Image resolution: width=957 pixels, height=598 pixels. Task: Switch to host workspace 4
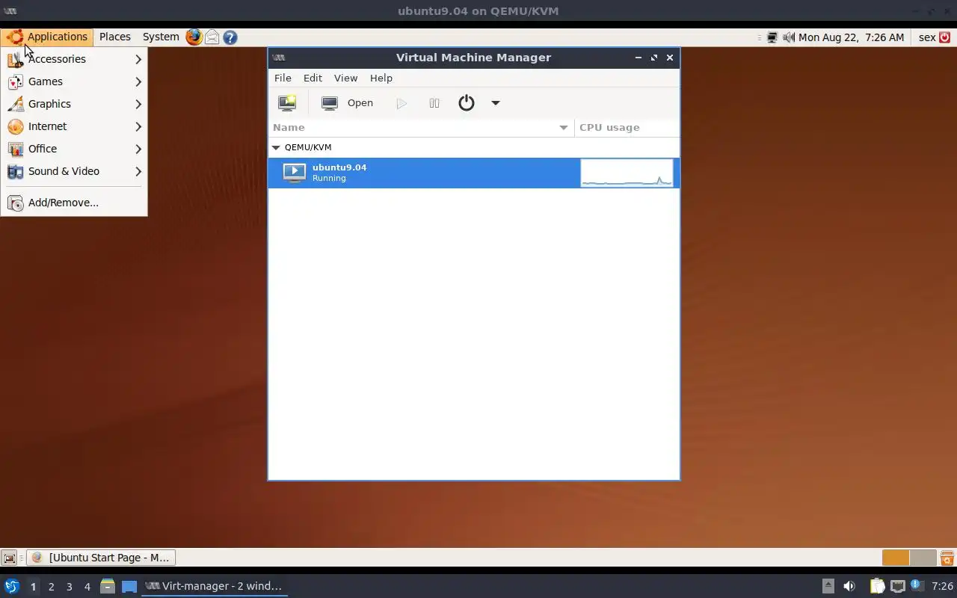point(87,587)
